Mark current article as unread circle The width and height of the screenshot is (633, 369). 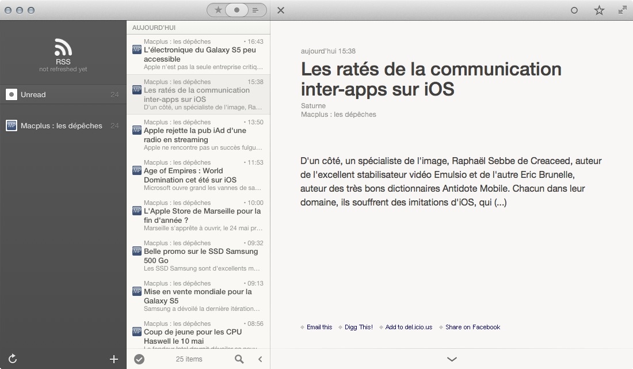[574, 10]
